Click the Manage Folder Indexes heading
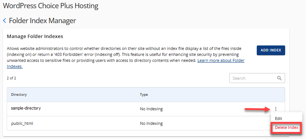The image size is (306, 139). click(35, 36)
